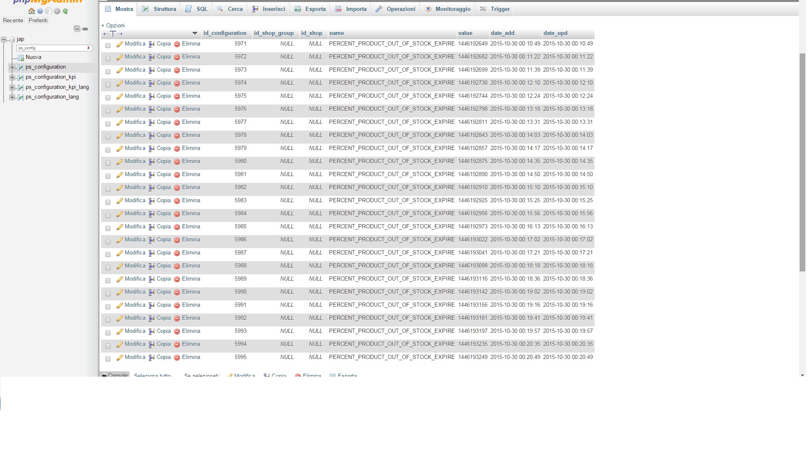Click the navigation settings gear icon
This screenshot has width=809, height=455.
pos(57,11)
